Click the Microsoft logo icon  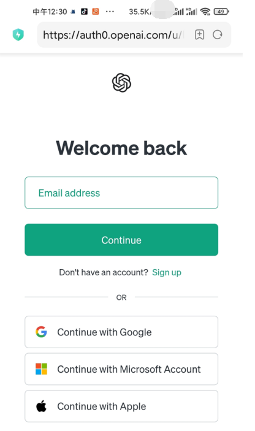pyautogui.click(x=41, y=369)
